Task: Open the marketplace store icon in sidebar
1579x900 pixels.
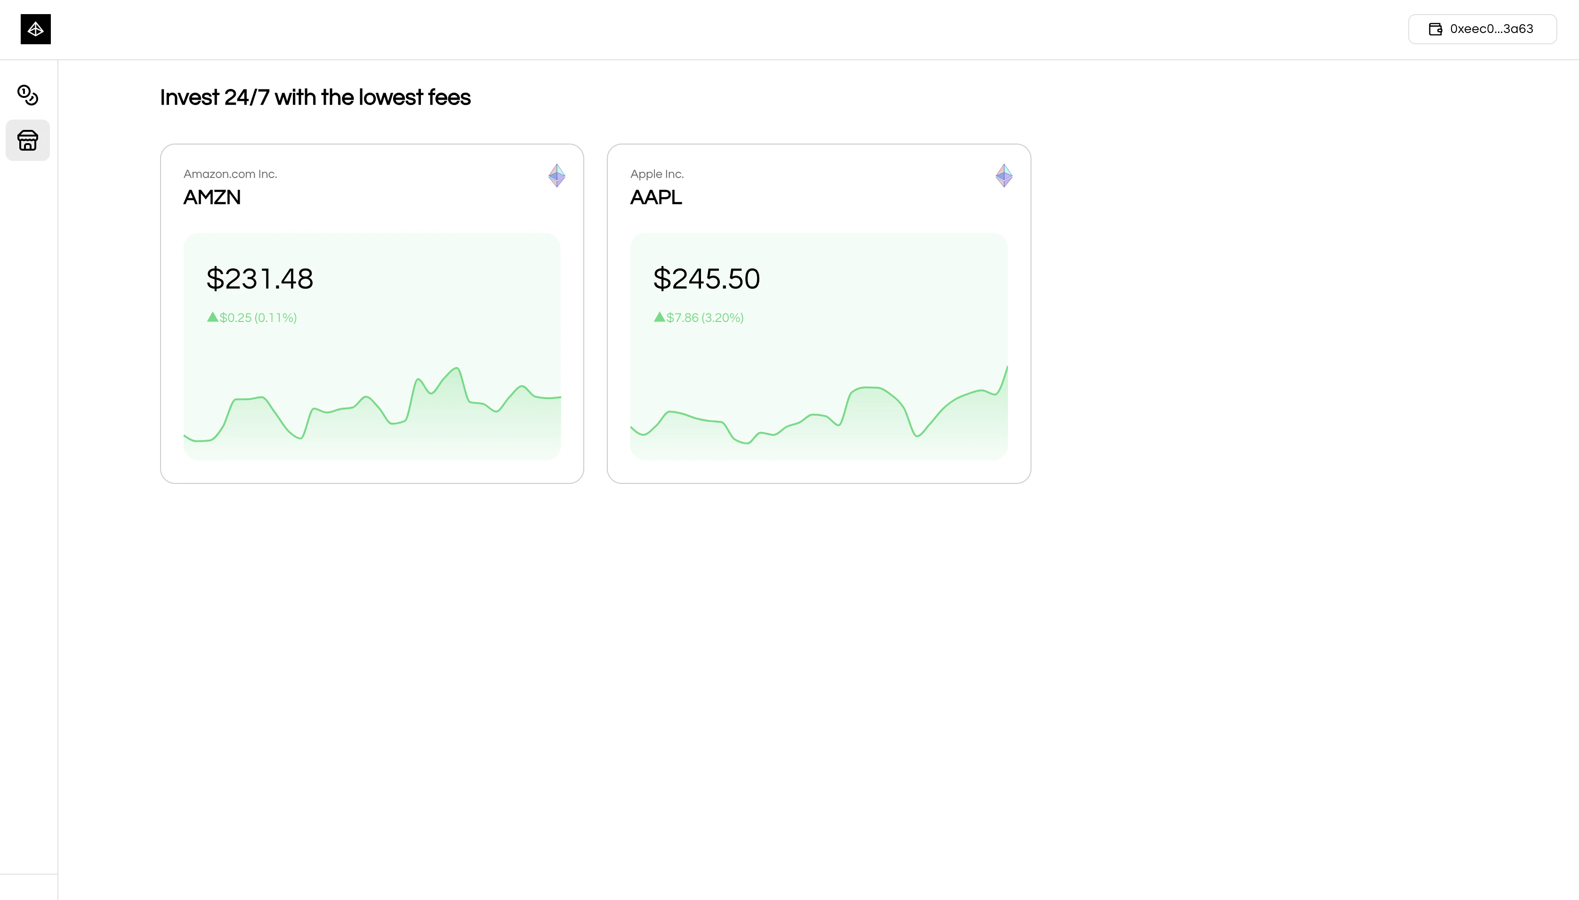Action: pos(27,140)
